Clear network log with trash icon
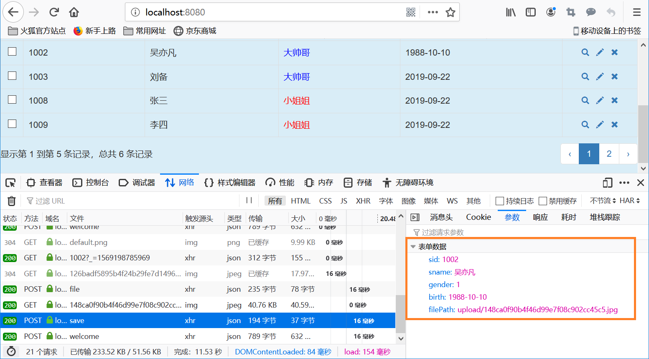Viewport: 649px width, 359px height. pos(12,201)
